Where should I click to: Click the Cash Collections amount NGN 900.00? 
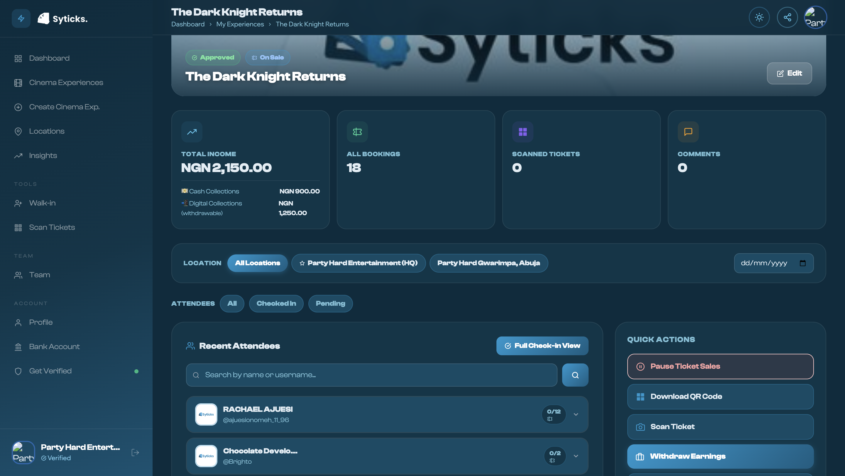coord(300,191)
